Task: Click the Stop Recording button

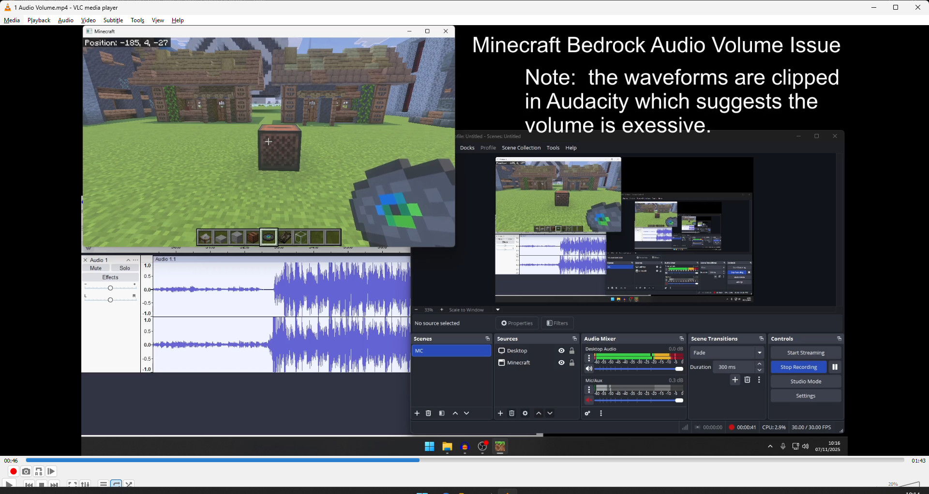Action: pos(798,367)
